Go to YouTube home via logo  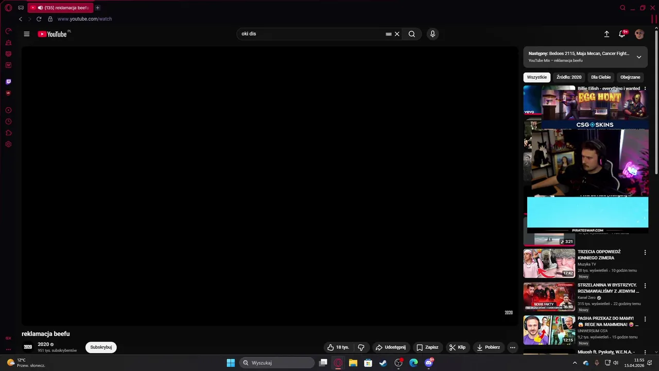point(54,34)
